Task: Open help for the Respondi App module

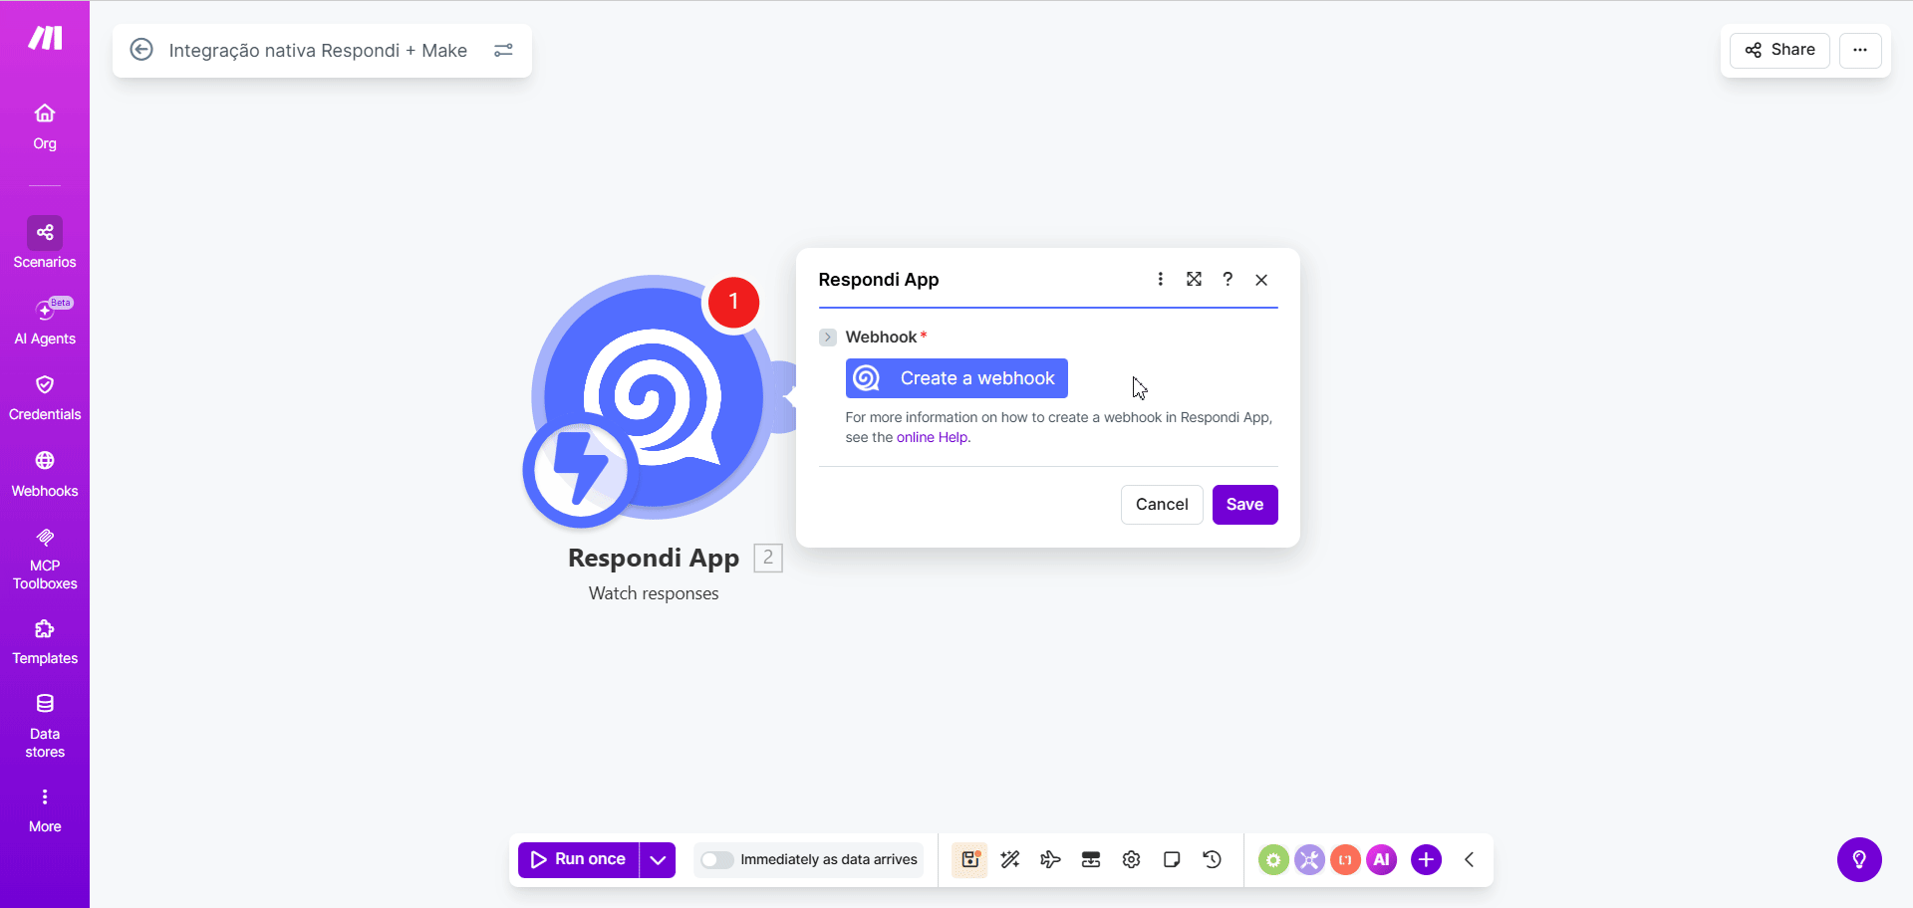Action: (x=1228, y=279)
